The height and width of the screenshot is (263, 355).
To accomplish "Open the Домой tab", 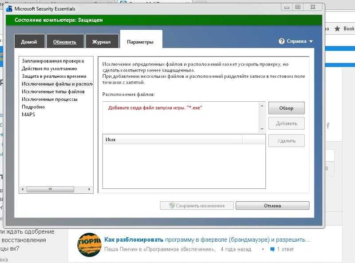I will (x=29, y=41).
